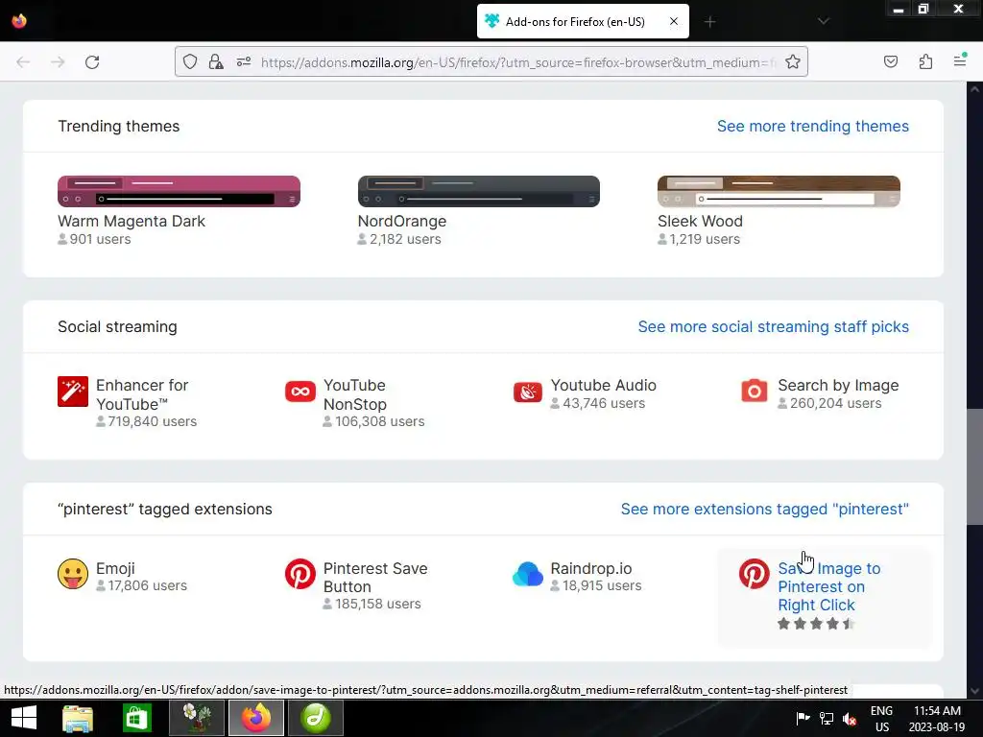Open clock showing 11:54 AM
Viewport: 983px width, 737px height.
pyautogui.click(x=937, y=719)
